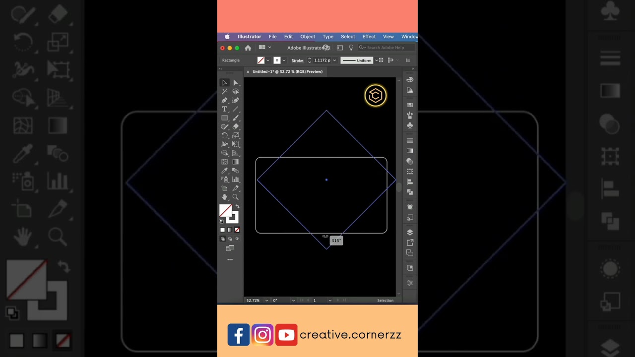Image resolution: width=635 pixels, height=357 pixels.
Task: Open the Layers panel
Action: click(x=410, y=232)
